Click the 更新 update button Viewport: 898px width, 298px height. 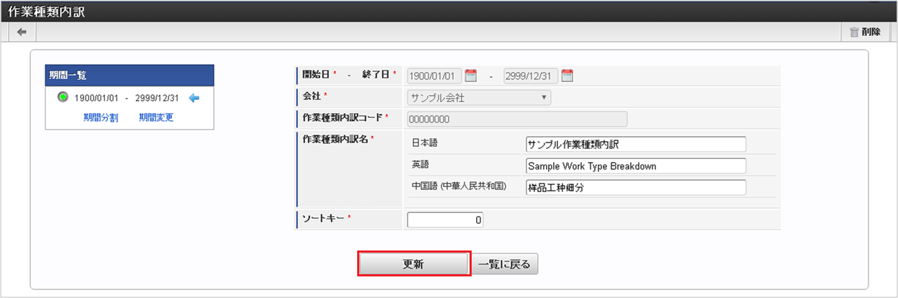pyautogui.click(x=414, y=264)
